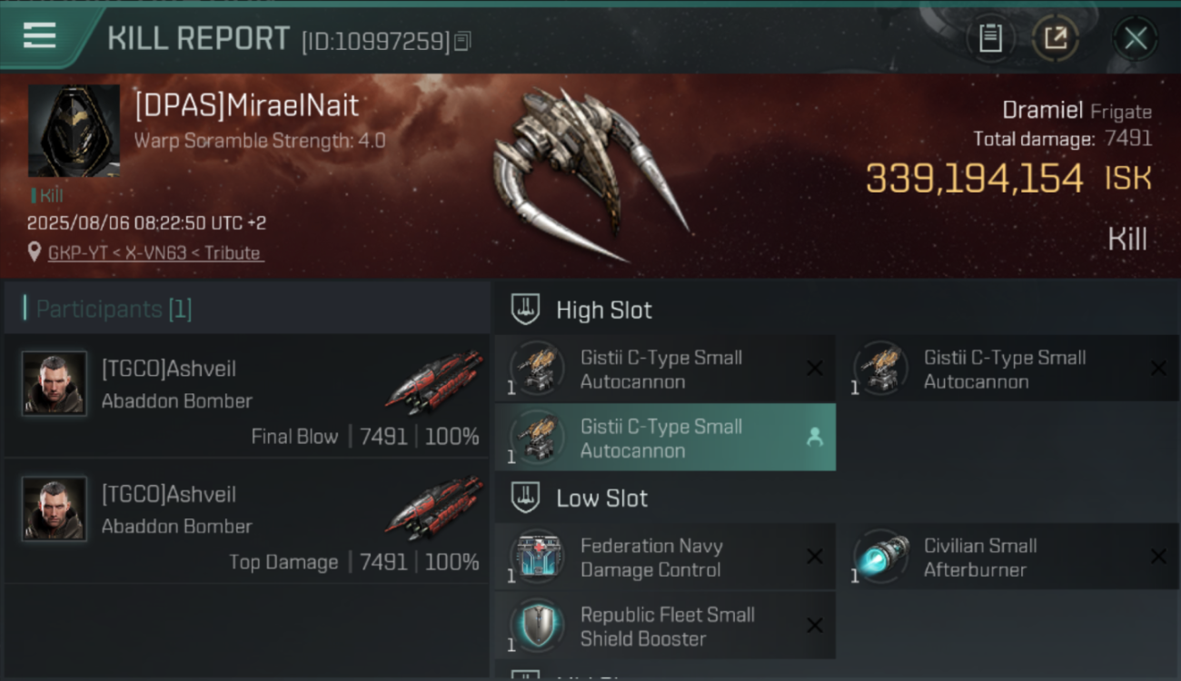This screenshot has width=1181, height=681.
Task: Click the Dramiel ship image
Action: (x=590, y=173)
